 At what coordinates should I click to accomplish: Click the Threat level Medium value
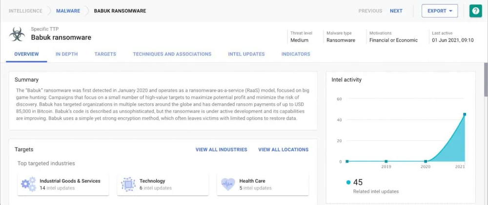(x=300, y=40)
